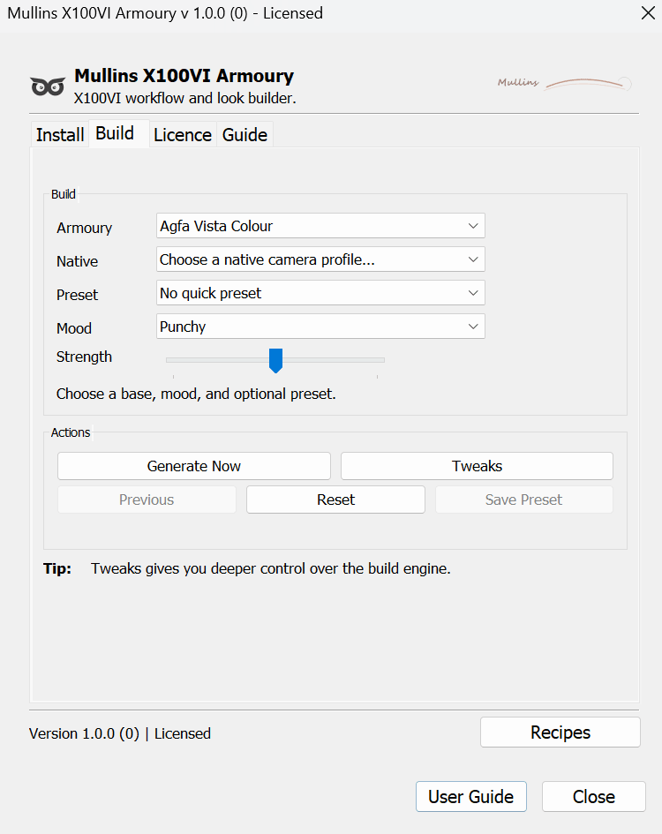Screen dimensions: 662x834
Task: Expand the Native camera profile dropdown
Action: click(x=320, y=259)
